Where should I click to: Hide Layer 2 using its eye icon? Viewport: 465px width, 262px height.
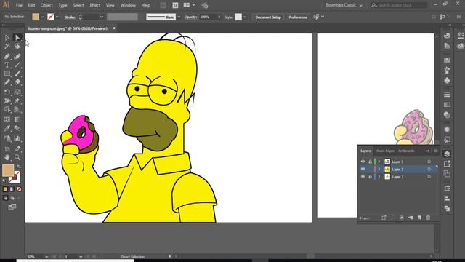click(x=363, y=169)
